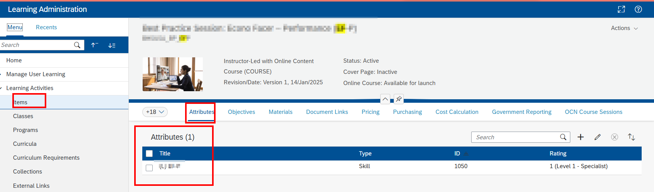Open the help question mark icon
The height and width of the screenshot is (192, 654).
click(x=638, y=9)
